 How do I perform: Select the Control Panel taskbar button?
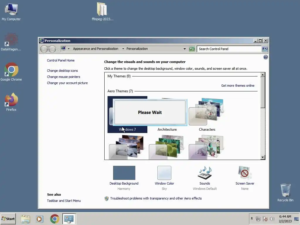(x=69, y=219)
